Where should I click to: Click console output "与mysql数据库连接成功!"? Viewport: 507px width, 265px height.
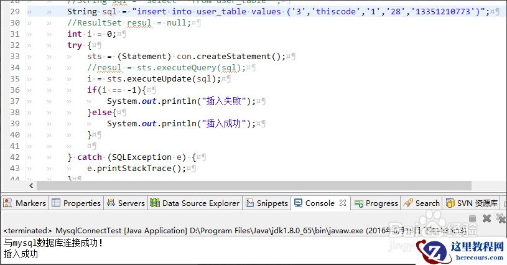click(53, 243)
